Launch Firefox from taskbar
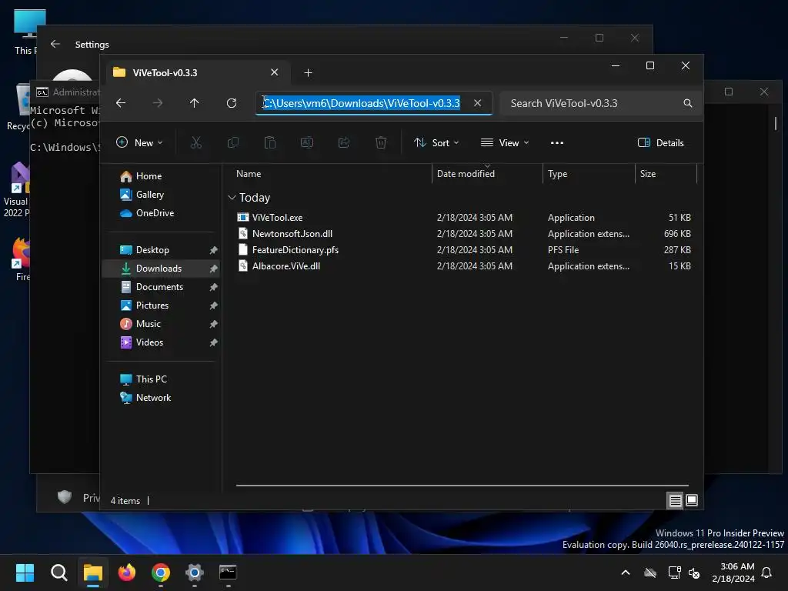Viewport: 788px width, 591px height. pos(127,572)
